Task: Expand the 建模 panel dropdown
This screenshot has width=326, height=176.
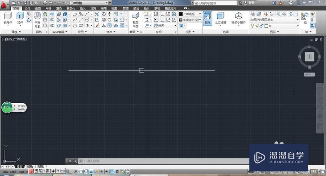Action: coord(16,32)
